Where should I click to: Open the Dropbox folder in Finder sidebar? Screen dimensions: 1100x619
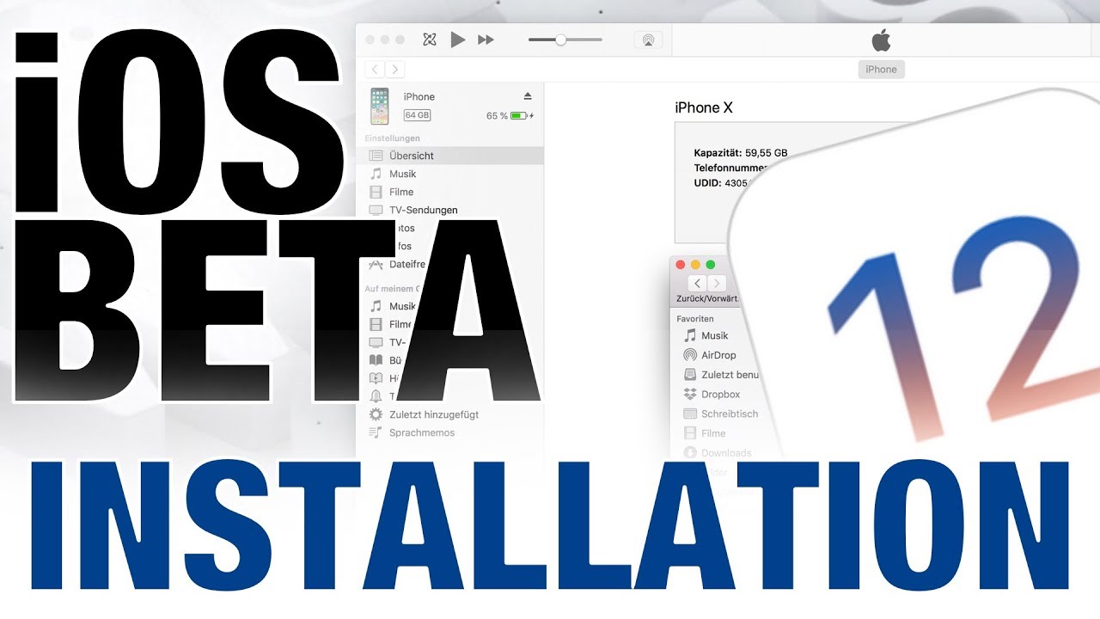pyautogui.click(x=720, y=394)
